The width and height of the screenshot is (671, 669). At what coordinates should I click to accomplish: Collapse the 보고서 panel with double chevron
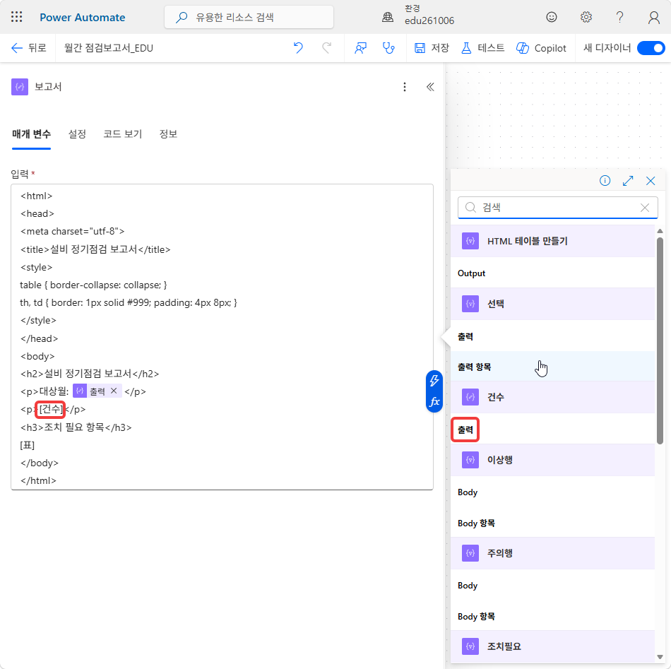431,87
